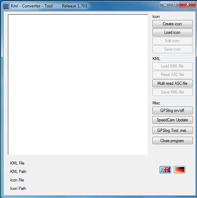Click the greyed-out Edit icon button
197x198 pixels.
click(172, 41)
